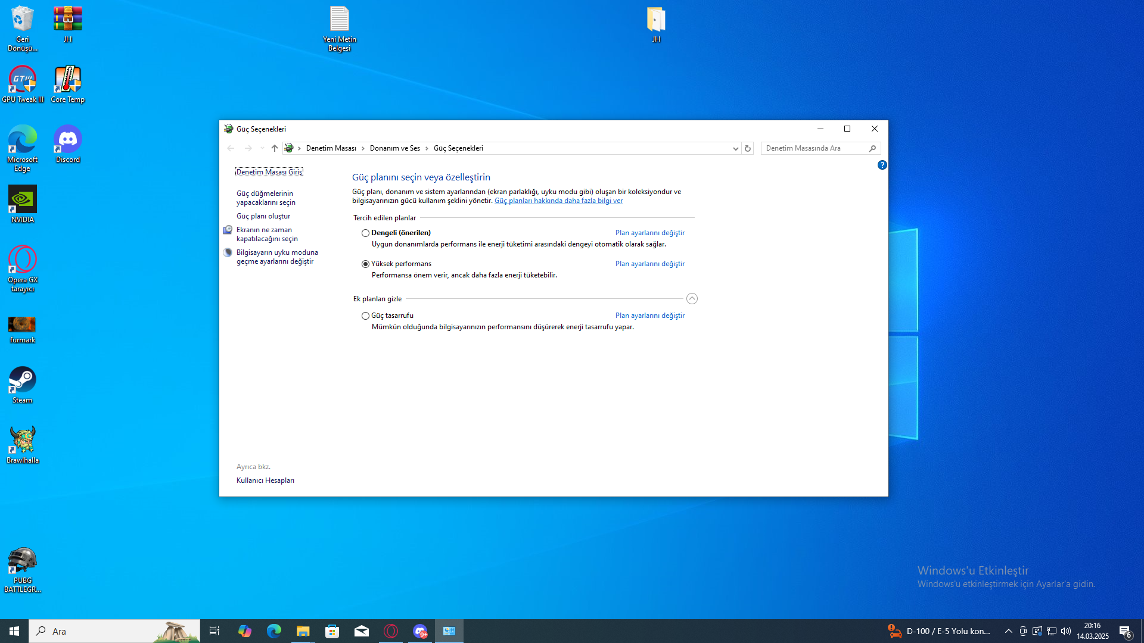This screenshot has height=643, width=1144.
Task: Open notification center icon
Action: coord(1126,631)
